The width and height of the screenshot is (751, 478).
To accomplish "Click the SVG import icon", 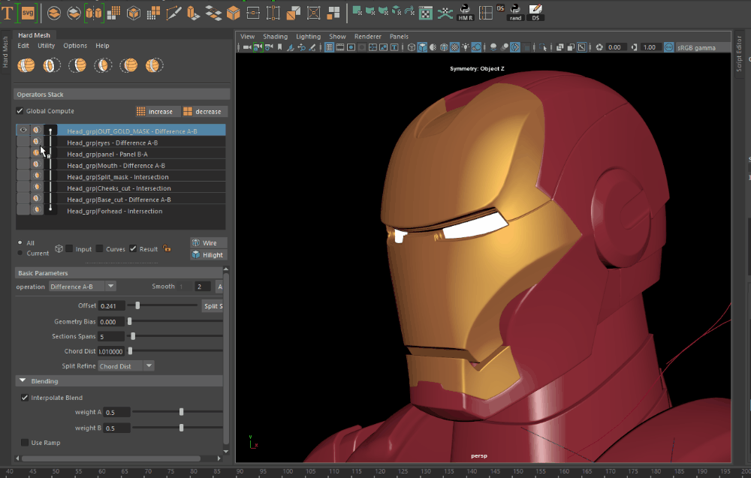I will pyautogui.click(x=28, y=13).
